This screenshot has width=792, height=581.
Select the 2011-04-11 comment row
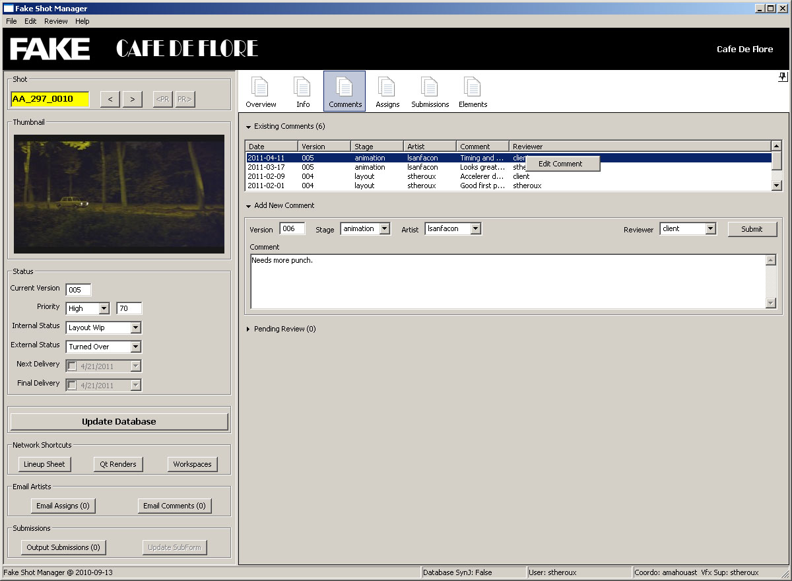pos(509,158)
